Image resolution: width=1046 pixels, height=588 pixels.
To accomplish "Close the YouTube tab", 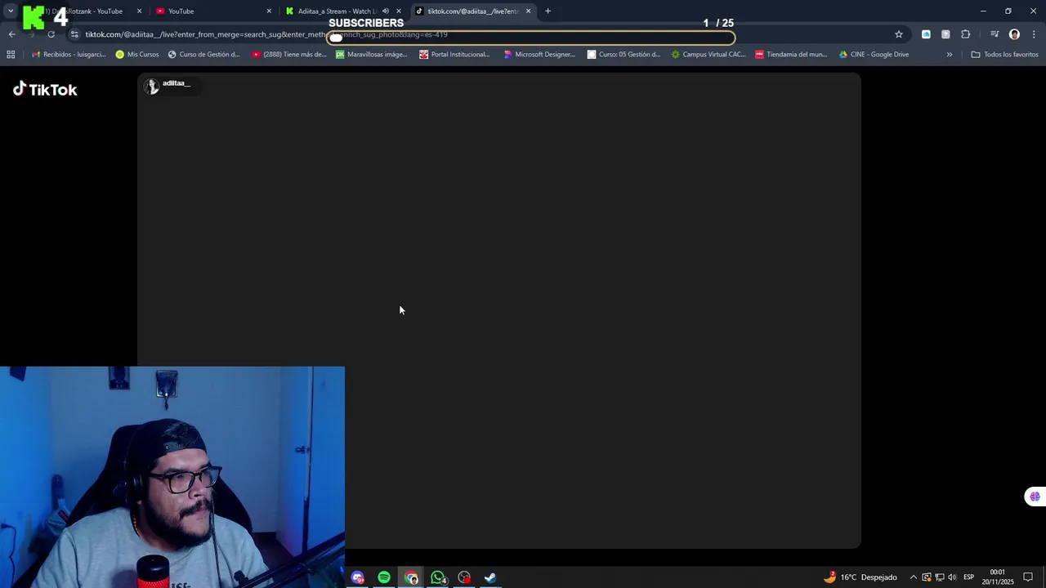I will coord(269,11).
